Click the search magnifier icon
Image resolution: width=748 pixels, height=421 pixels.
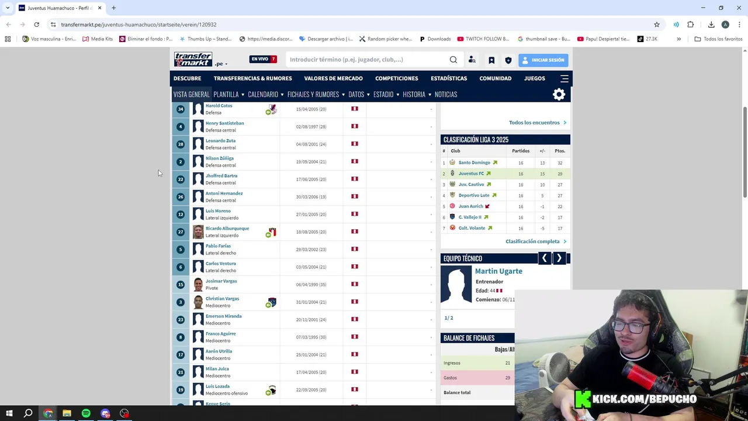[453, 60]
